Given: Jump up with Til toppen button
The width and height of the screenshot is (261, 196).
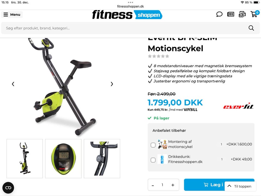Looking at the screenshot, I should [240, 186].
